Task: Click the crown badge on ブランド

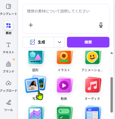Action: [14, 59]
